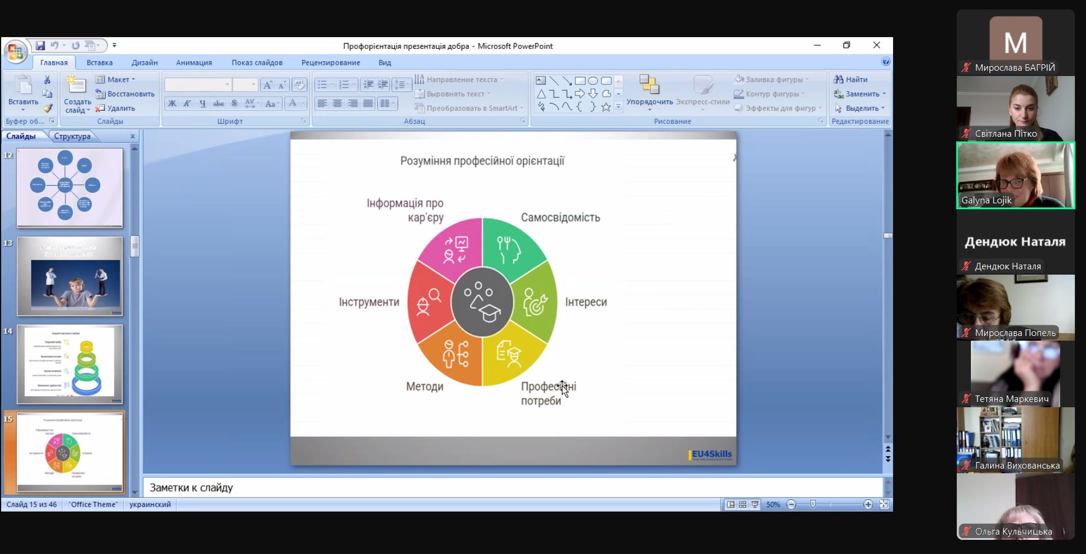
Task: Expand the Макет layout dropdown
Action: coord(116,80)
